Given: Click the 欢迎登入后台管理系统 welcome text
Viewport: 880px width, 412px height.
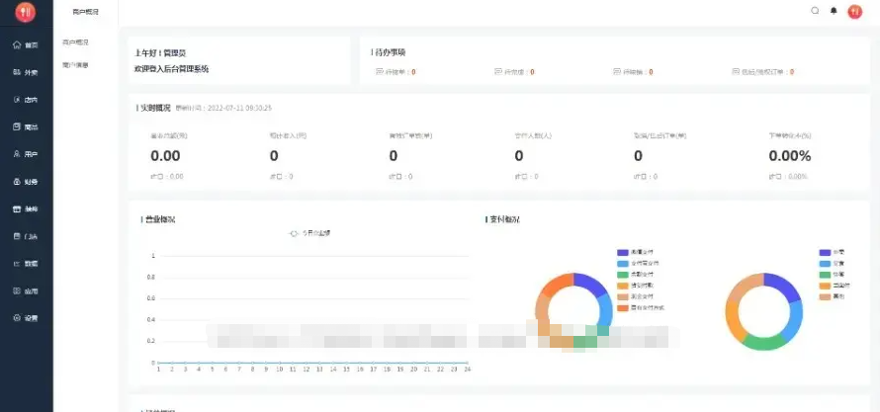Looking at the screenshot, I should 172,69.
